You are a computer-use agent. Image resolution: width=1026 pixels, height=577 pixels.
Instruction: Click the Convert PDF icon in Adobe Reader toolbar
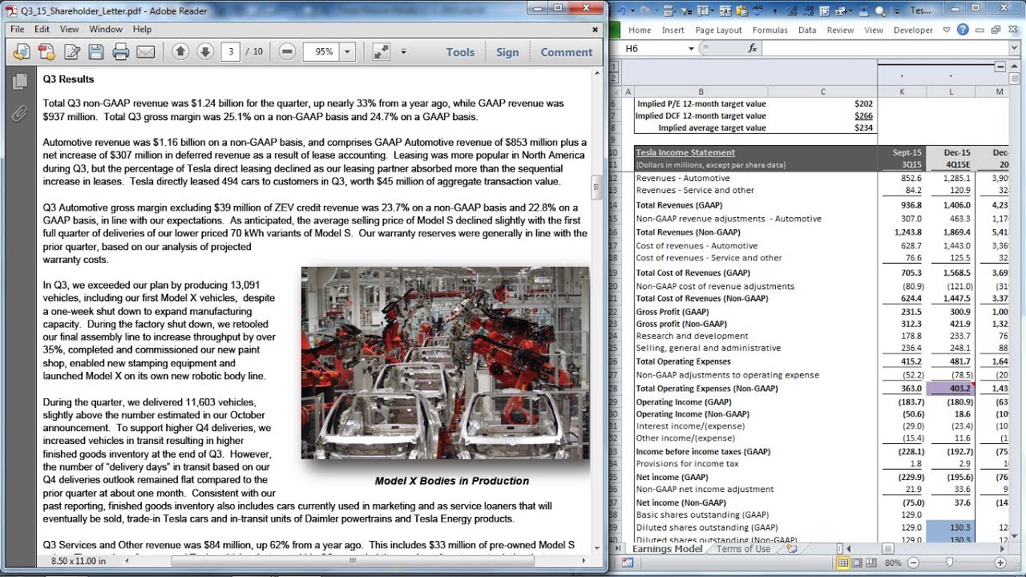pyautogui.click(x=47, y=52)
